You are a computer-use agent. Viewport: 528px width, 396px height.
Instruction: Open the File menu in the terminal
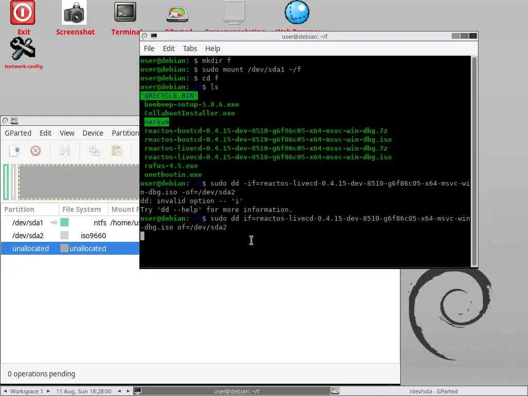(149, 48)
